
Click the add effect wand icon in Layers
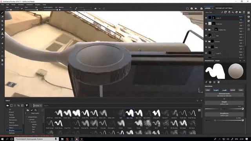tap(222, 12)
